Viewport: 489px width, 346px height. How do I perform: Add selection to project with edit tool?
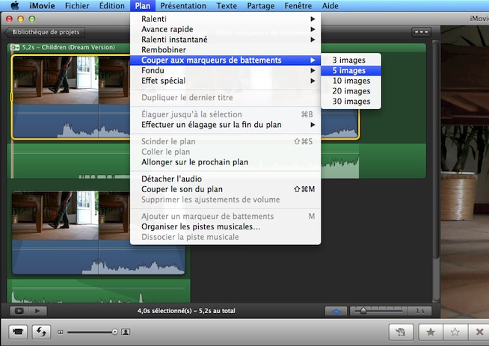[x=401, y=332]
